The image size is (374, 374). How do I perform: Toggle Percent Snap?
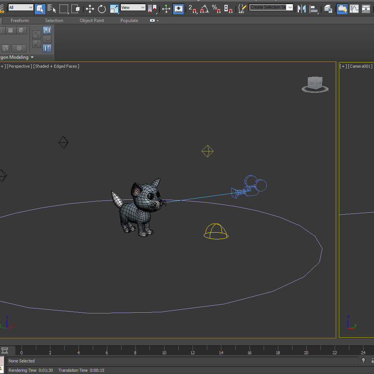coord(216,9)
